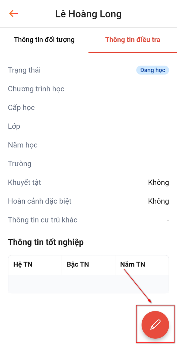Click the Lớp field label
This screenshot has height=348, width=177.
(14, 126)
